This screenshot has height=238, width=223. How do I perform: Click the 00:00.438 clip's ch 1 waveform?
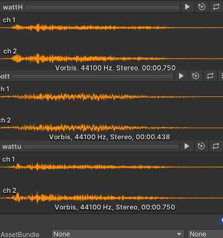(111, 97)
